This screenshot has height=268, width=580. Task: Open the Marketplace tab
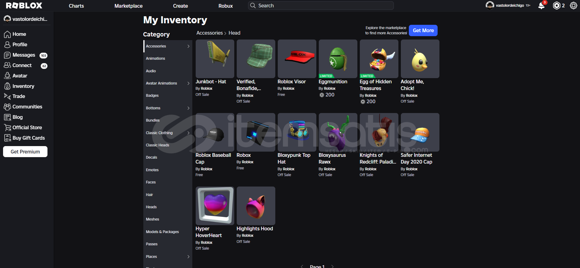coord(128,6)
